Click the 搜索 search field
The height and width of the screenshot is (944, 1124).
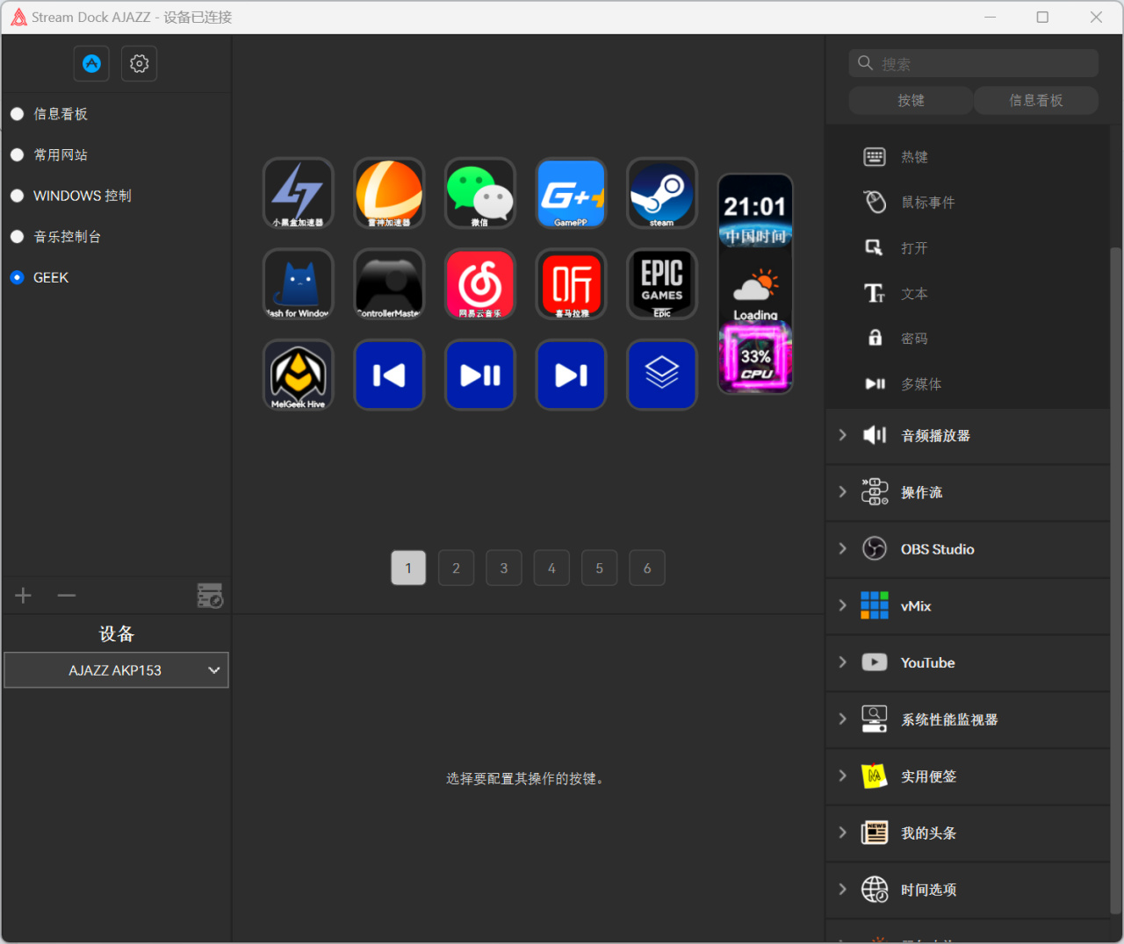974,63
